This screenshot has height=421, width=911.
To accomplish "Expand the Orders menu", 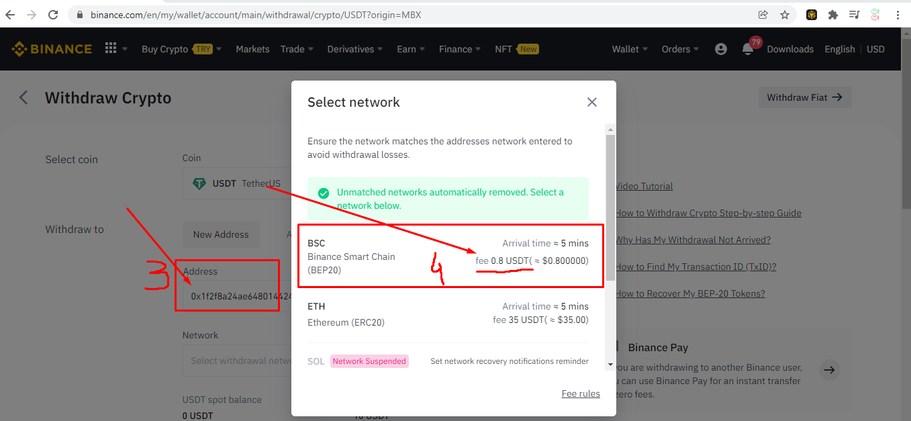I will (x=680, y=49).
